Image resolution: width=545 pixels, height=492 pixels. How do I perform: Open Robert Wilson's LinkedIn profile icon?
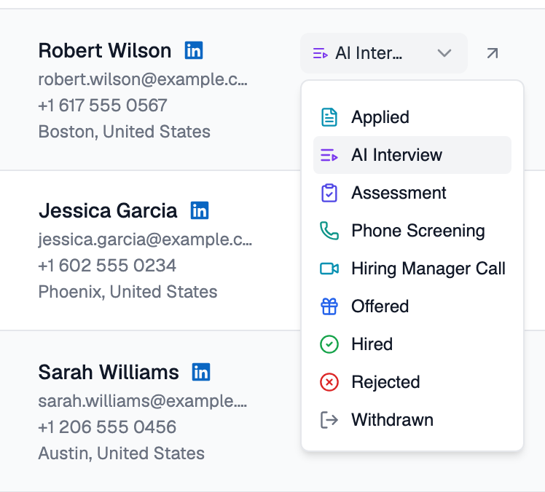[194, 51]
